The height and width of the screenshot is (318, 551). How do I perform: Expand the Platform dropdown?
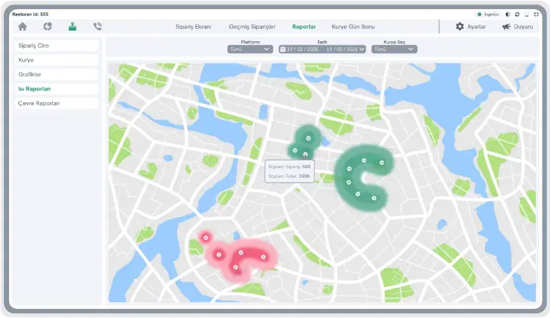tap(250, 49)
